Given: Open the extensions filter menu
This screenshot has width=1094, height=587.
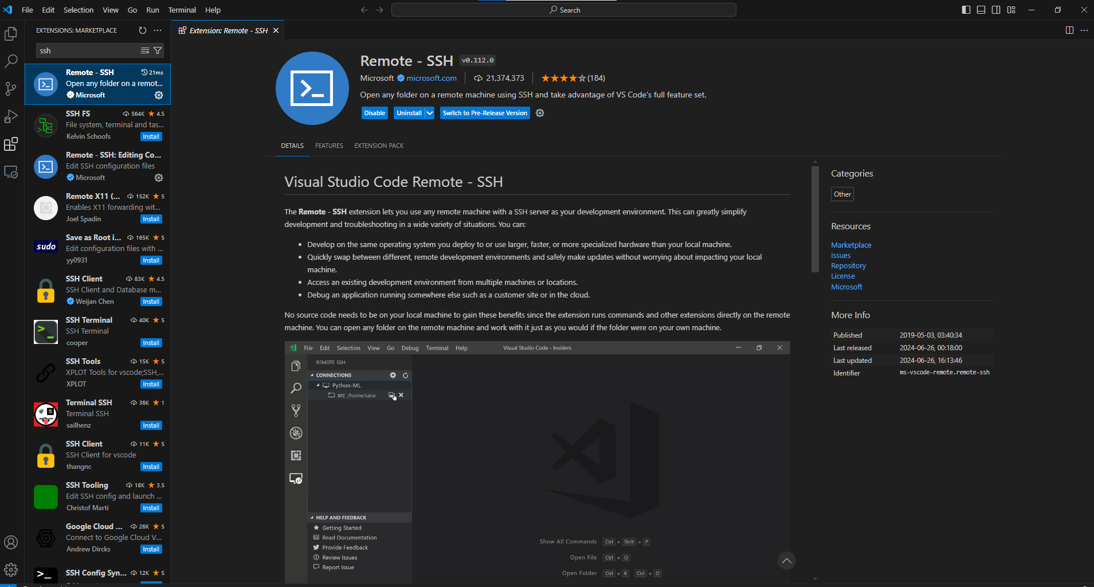Looking at the screenshot, I should coord(158,50).
